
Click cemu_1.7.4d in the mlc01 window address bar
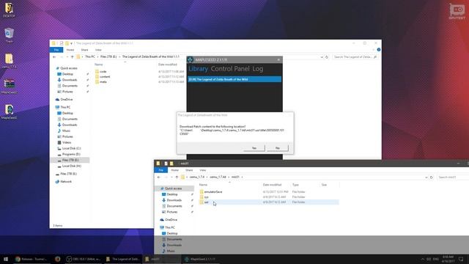tap(218, 177)
